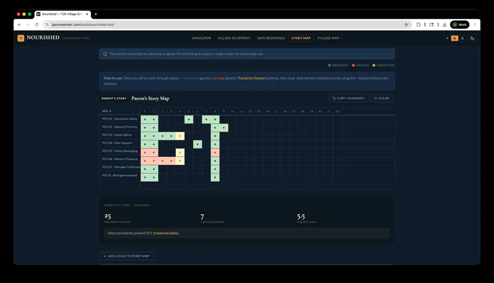Bookmark this page with the star icon
This screenshot has height=283, width=494.
(406, 25)
